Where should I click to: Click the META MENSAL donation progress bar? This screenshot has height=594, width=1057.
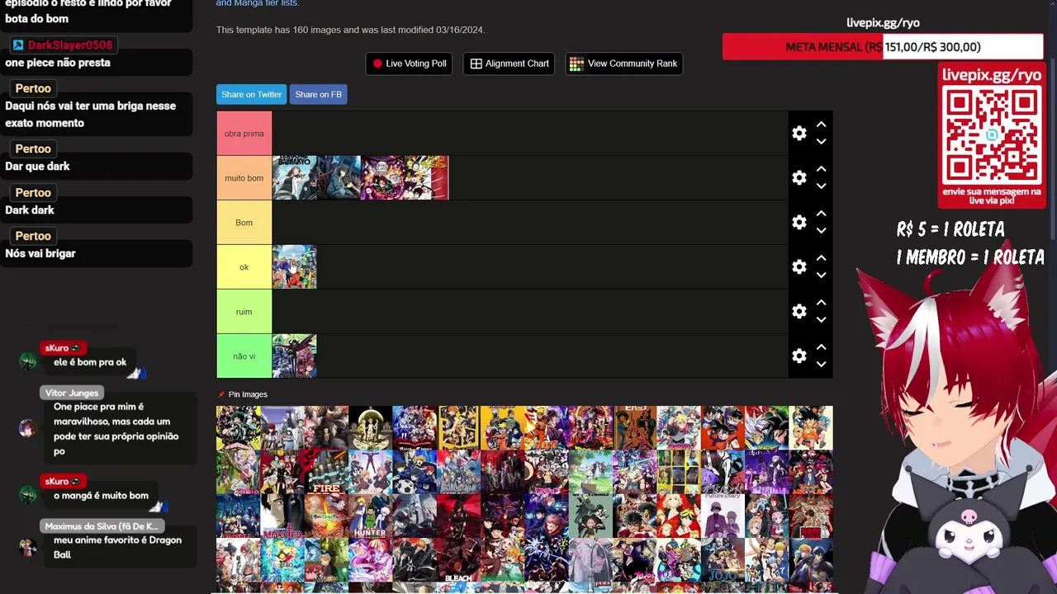pyautogui.click(x=883, y=47)
